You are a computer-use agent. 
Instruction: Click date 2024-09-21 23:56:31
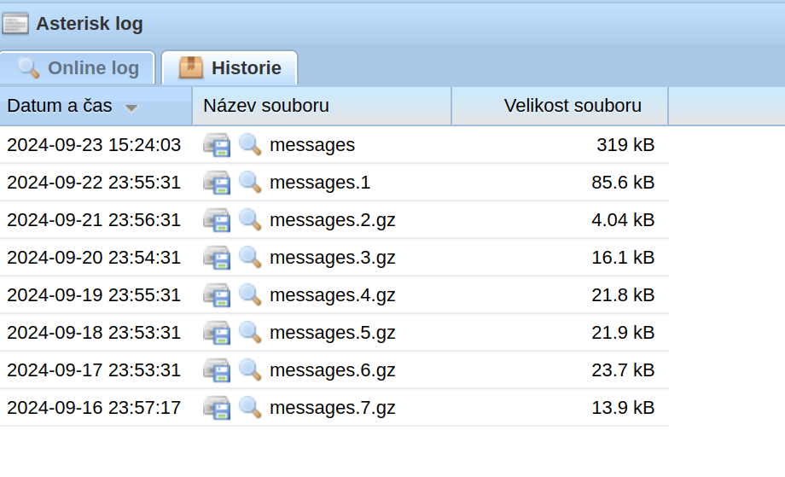[x=94, y=220]
